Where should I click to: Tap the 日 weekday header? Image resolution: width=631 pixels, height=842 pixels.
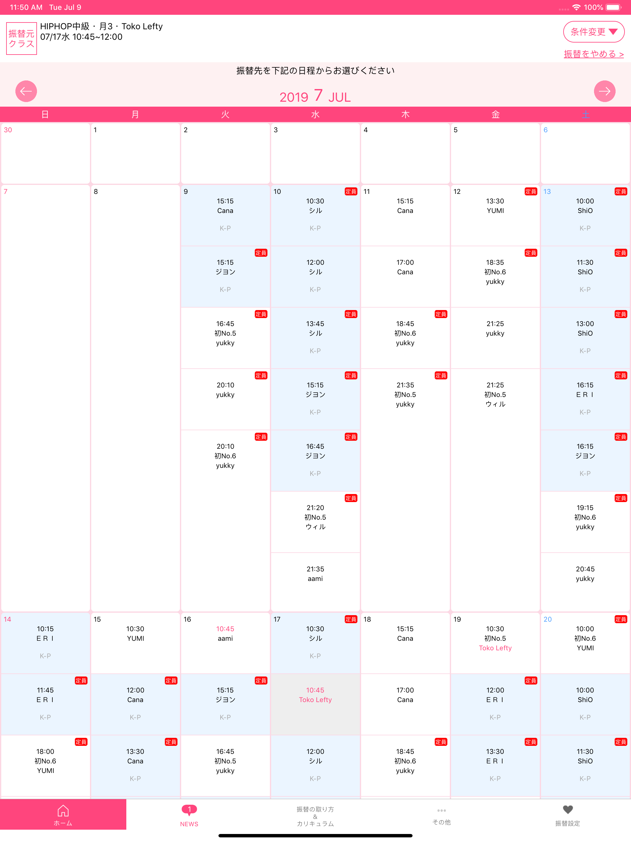pyautogui.click(x=45, y=114)
